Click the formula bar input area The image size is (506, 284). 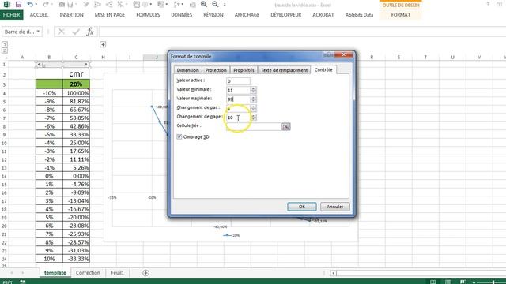(302, 32)
